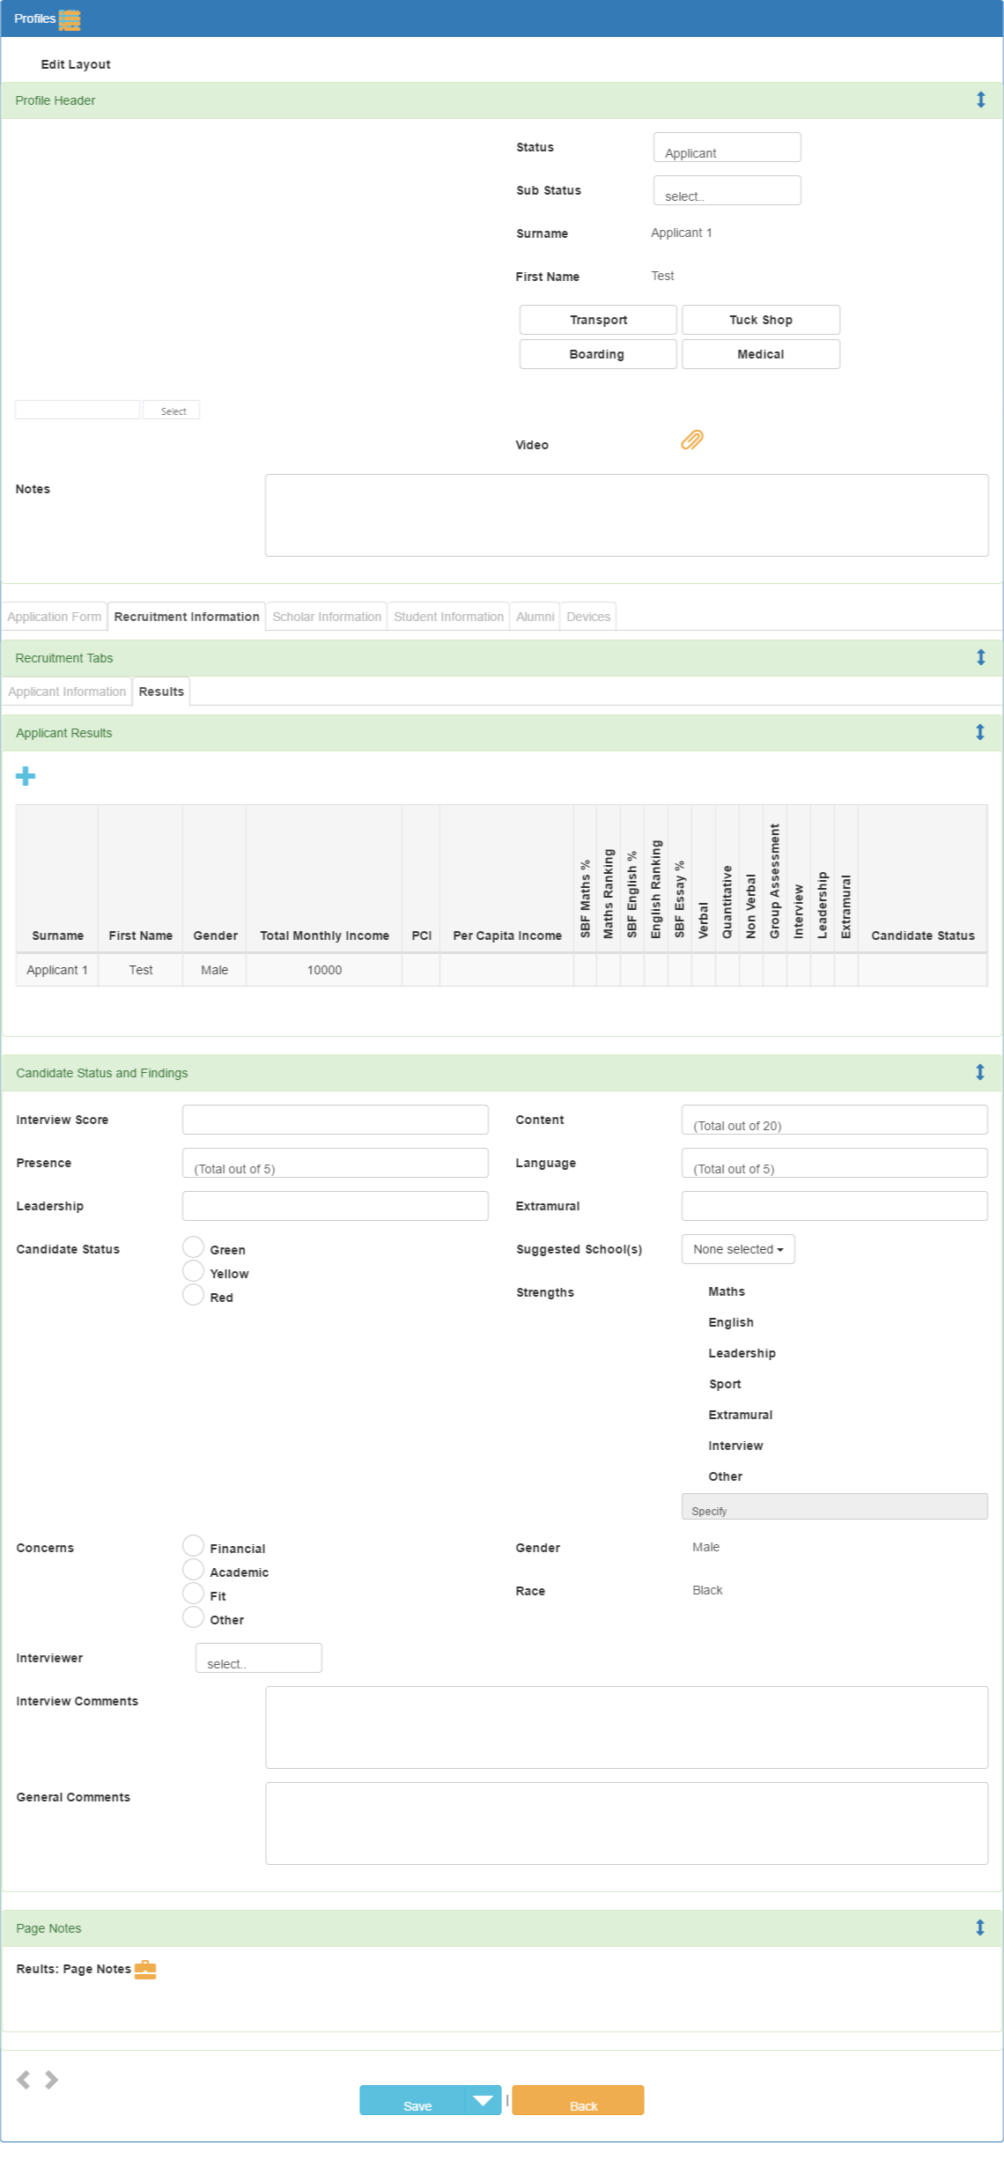1004x2160 pixels.
Task: Click Profile Header section resize arrow icon
Action: tap(980, 100)
